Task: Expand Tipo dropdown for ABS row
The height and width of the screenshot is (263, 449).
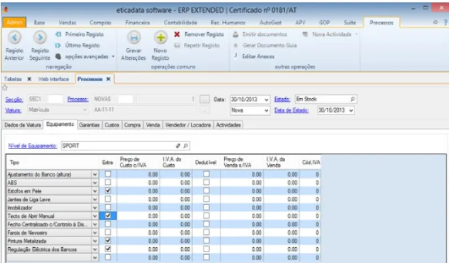Action: [x=95, y=183]
